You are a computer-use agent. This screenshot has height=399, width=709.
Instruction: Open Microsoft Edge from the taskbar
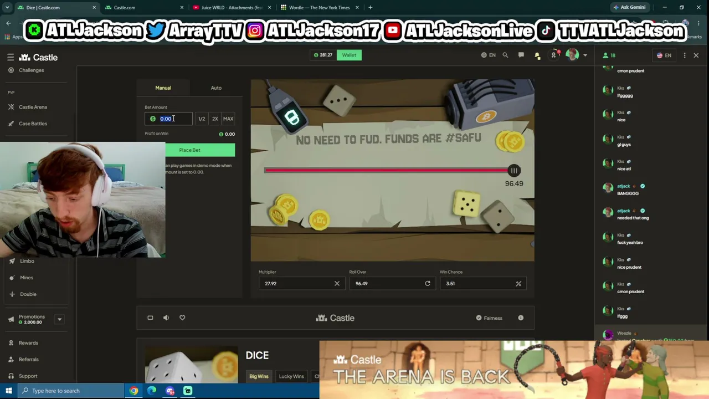point(152,391)
